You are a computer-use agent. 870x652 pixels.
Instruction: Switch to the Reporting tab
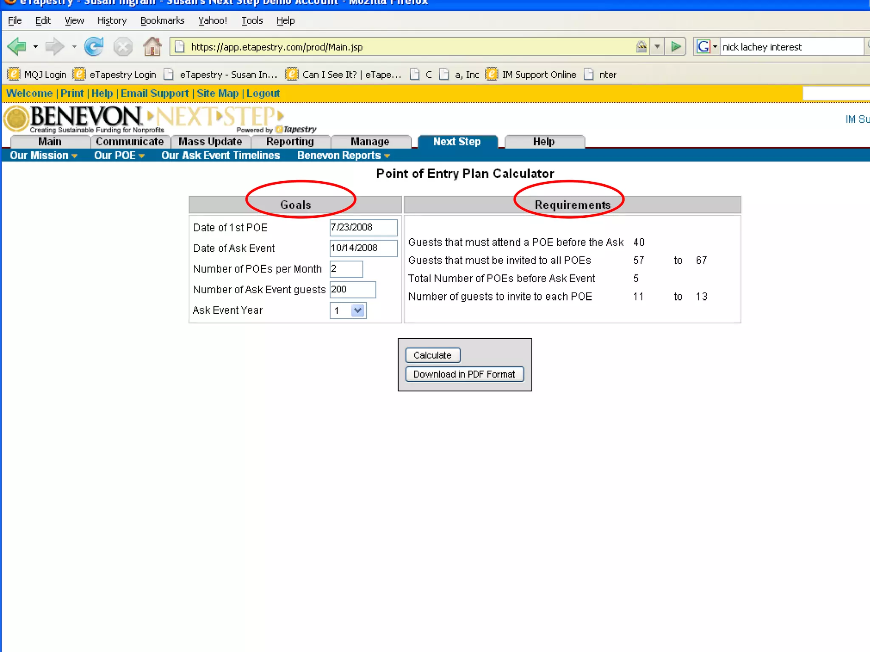[290, 142]
